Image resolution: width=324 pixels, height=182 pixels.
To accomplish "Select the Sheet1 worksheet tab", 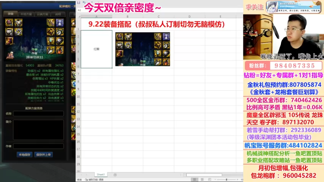I will point(101,175).
